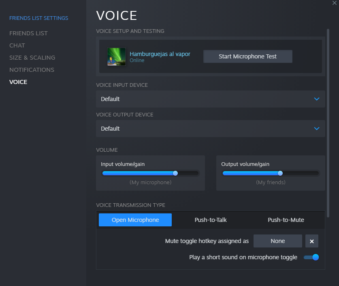The height and width of the screenshot is (286, 339).
Task: Open Size & Scaling settings
Action: tap(32, 58)
